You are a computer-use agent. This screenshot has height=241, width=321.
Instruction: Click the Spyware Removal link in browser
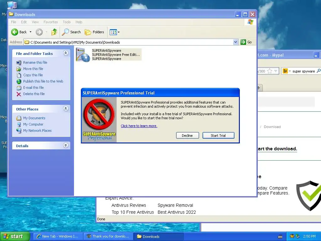[176, 205]
